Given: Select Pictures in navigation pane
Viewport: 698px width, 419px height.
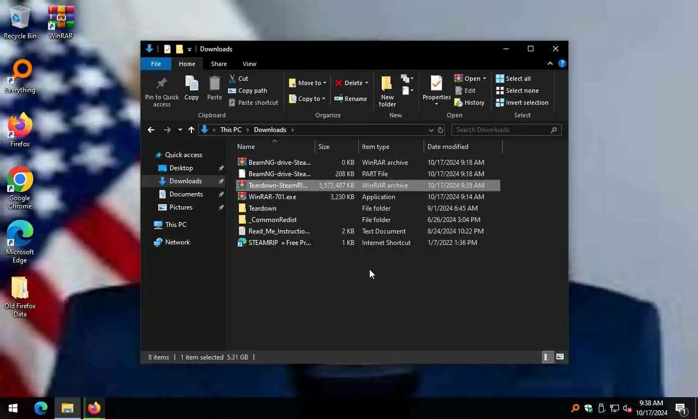Looking at the screenshot, I should coord(181,207).
